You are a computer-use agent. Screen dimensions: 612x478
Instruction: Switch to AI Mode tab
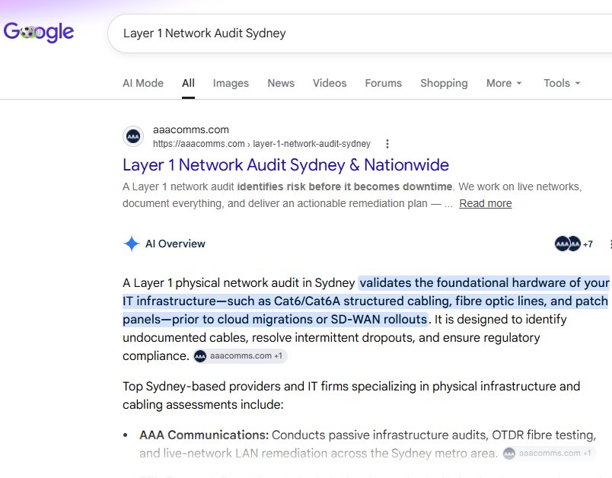tap(143, 83)
